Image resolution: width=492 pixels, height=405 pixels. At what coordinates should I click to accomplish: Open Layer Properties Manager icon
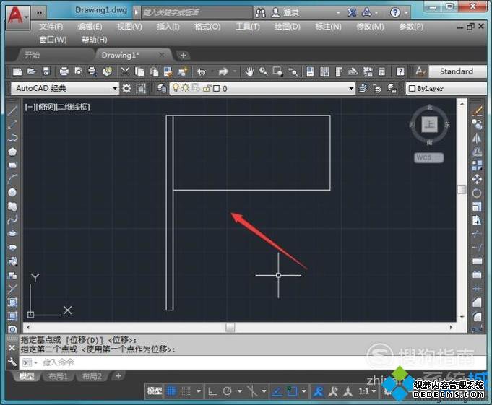click(x=162, y=88)
